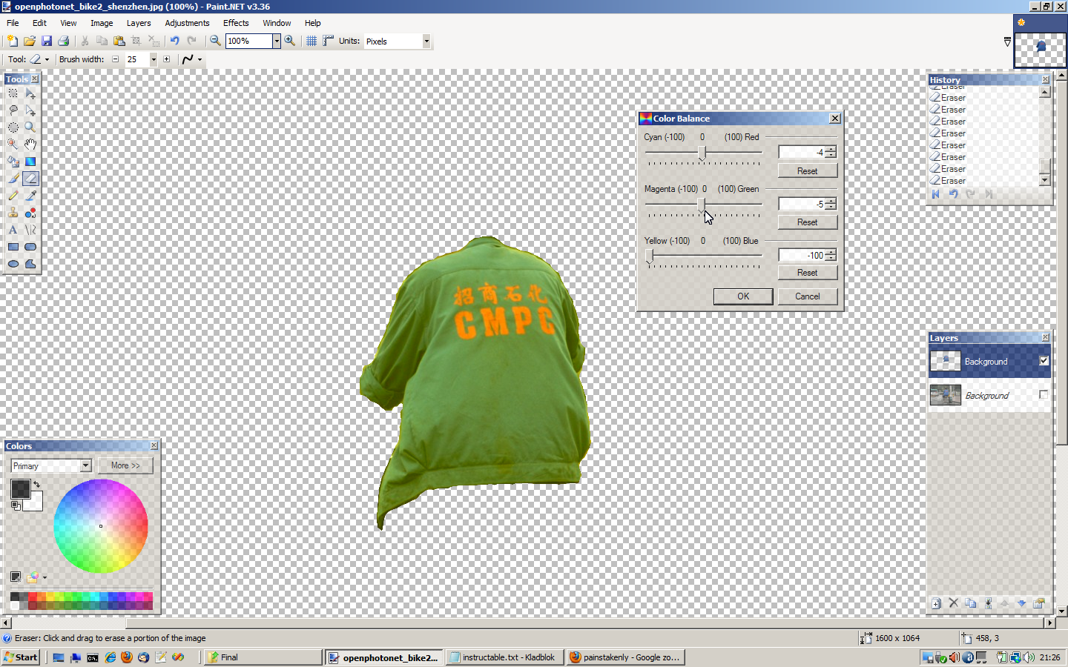
Task: Select the Magic Wand tool
Action: (x=13, y=144)
